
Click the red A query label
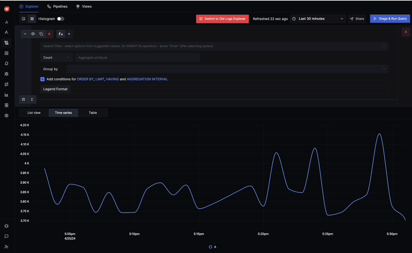49,34
